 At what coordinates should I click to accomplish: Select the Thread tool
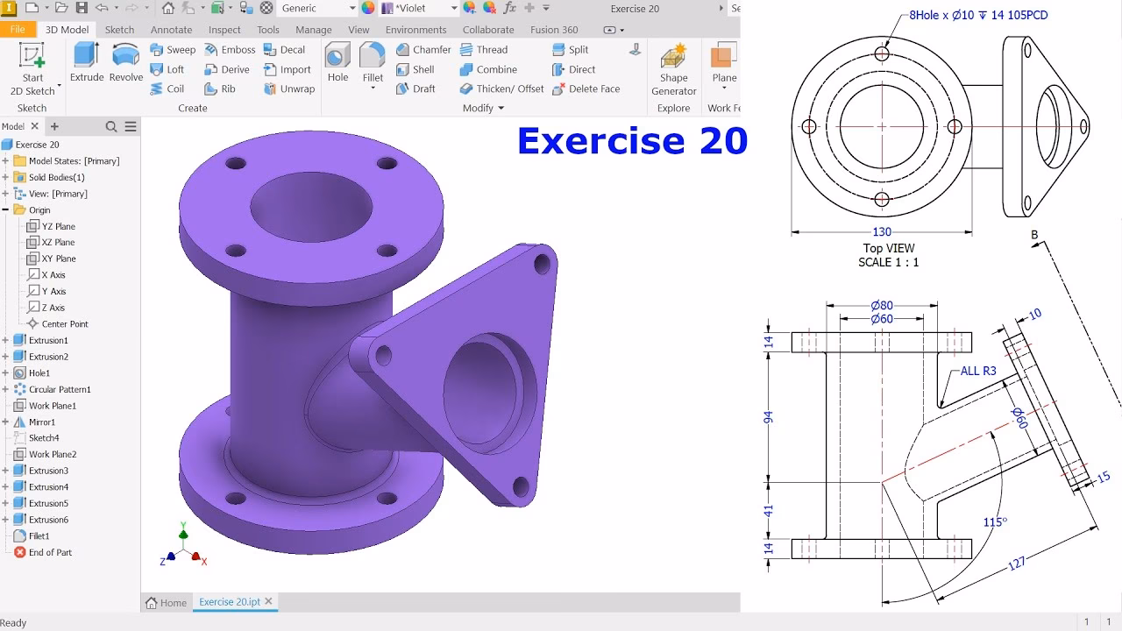484,49
